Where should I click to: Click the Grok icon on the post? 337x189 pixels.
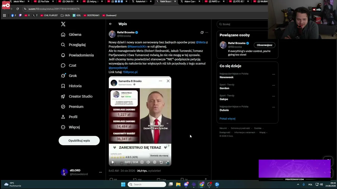pyautogui.click(x=202, y=33)
